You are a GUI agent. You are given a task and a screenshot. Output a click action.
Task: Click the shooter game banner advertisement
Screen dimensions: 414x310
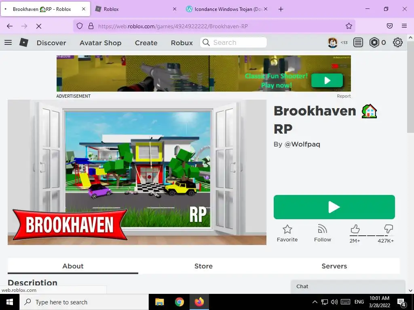(204, 73)
